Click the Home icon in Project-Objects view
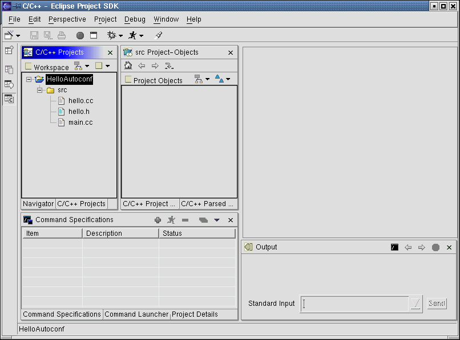460x340 pixels. (x=128, y=65)
